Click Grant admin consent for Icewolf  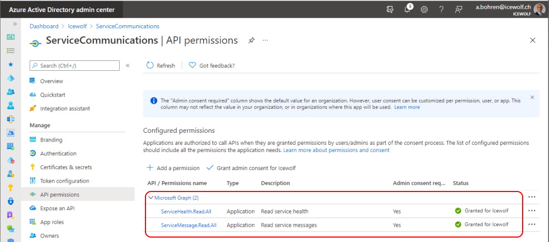pyautogui.click(x=251, y=168)
